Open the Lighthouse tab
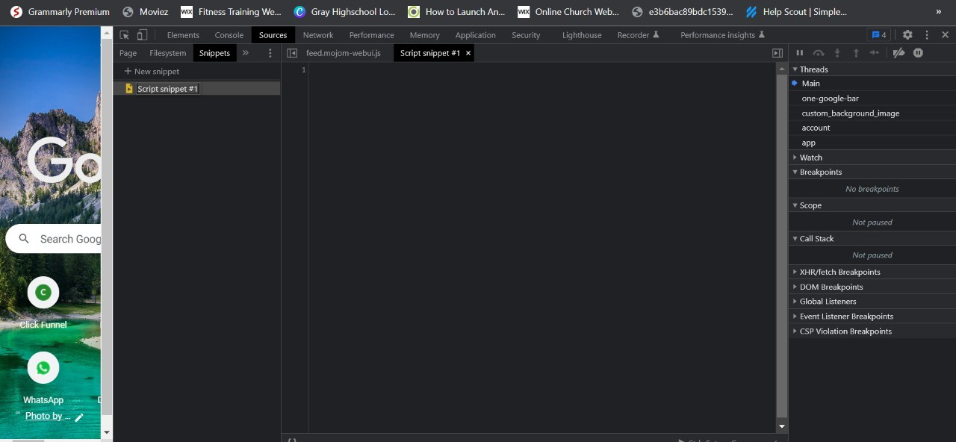956x442 pixels. pos(582,35)
